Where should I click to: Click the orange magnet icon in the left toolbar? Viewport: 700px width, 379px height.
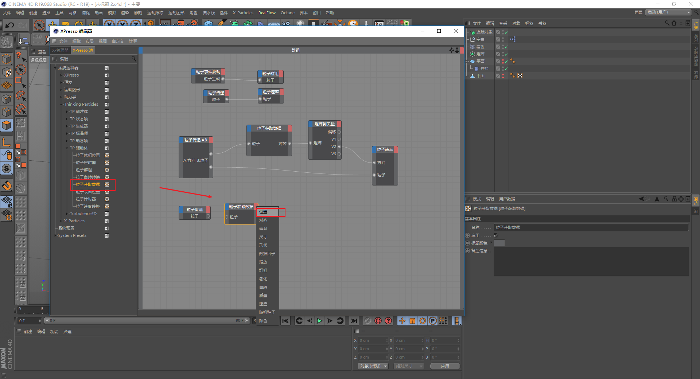(x=7, y=185)
